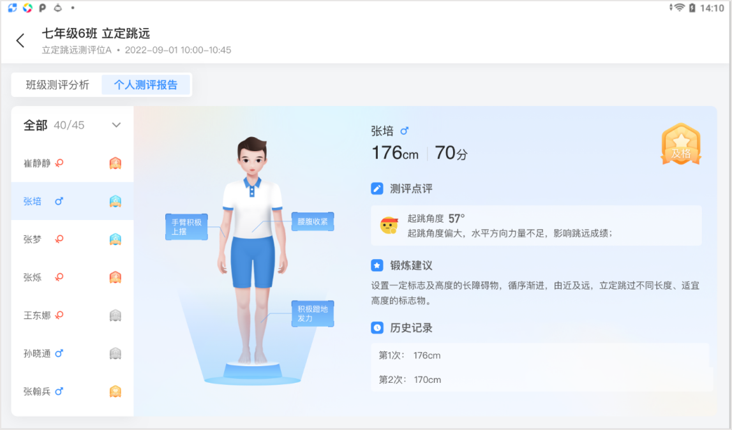The height and width of the screenshot is (430, 732).
Task: Click the 锻炼建议 star icon
Action: (377, 265)
